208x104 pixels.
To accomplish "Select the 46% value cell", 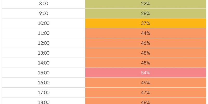I will 146,43.
